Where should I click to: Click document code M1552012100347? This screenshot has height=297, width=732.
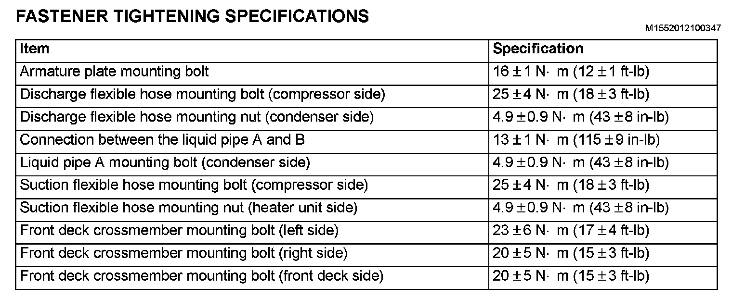[683, 28]
